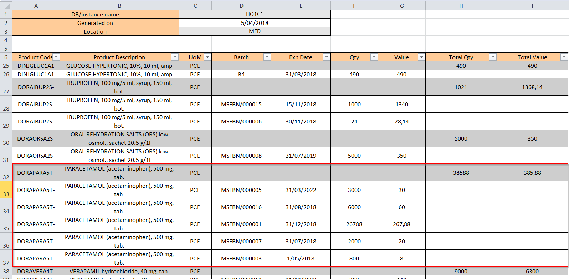Select row 33 by its row header
Image resolution: width=569 pixels, height=279 pixels.
pyautogui.click(x=6, y=190)
